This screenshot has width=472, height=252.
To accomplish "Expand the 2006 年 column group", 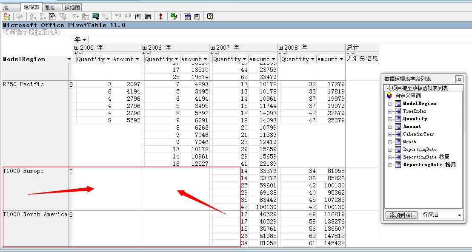I will [144, 48].
